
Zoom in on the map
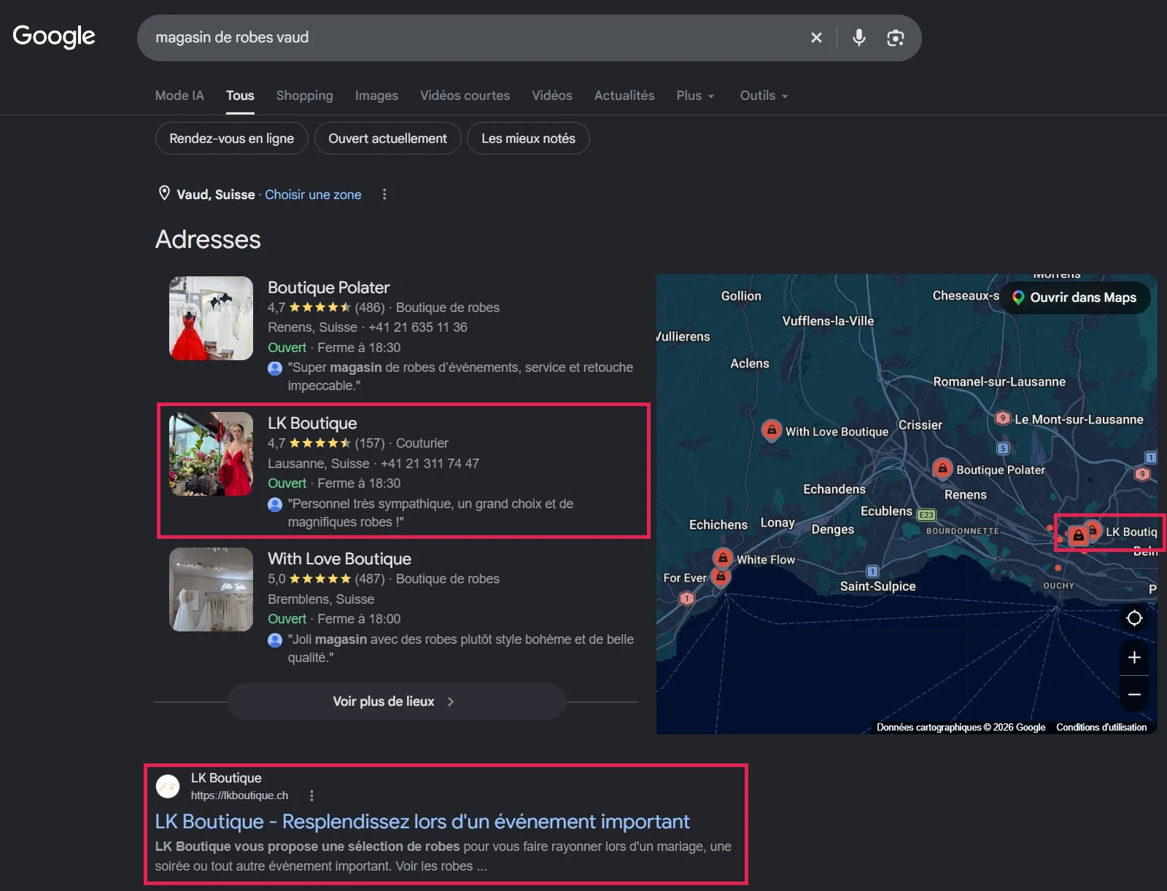tap(1134, 658)
